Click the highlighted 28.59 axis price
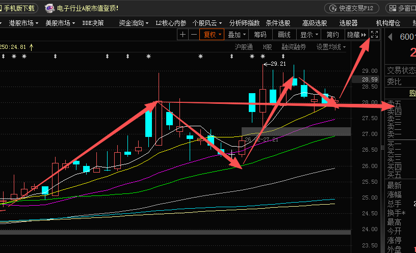Image resolution: width=416 pixels, height=253 pixels. 370,79
